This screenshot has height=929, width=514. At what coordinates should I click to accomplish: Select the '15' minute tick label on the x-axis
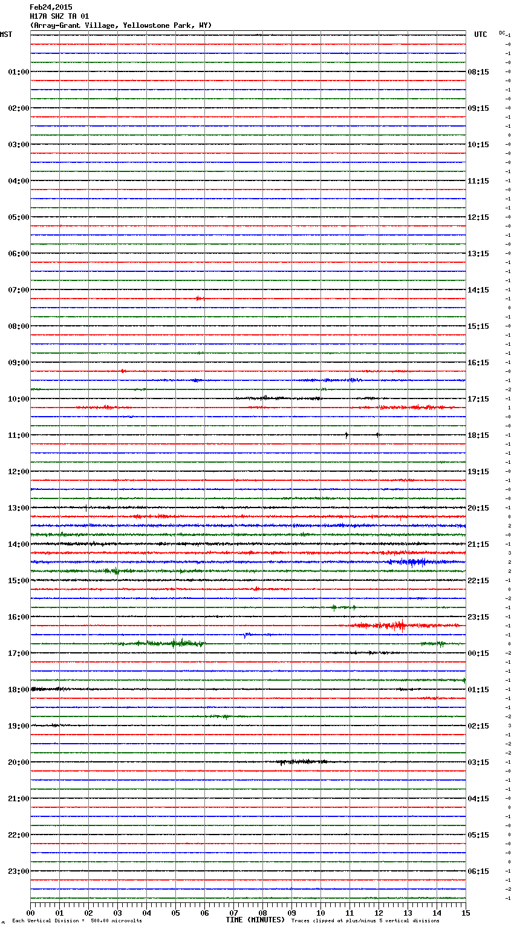(466, 913)
